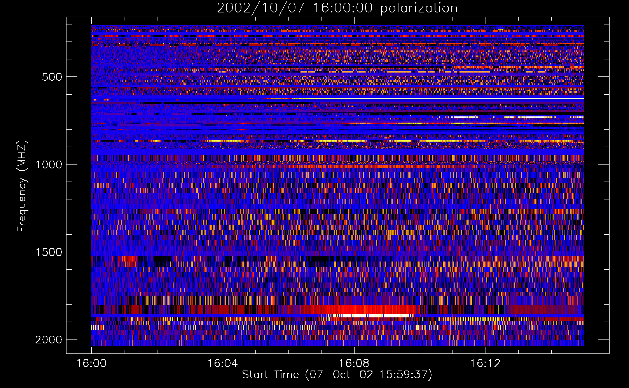Click the 2000 frequency tick label
This screenshot has height=388, width=629.
pyautogui.click(x=49, y=340)
